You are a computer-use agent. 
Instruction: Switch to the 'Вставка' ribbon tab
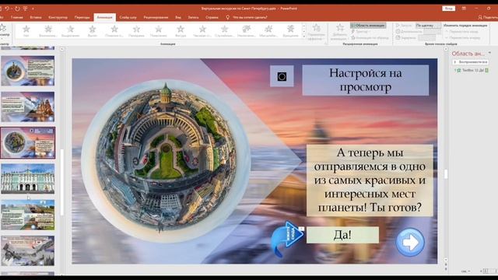click(x=36, y=17)
